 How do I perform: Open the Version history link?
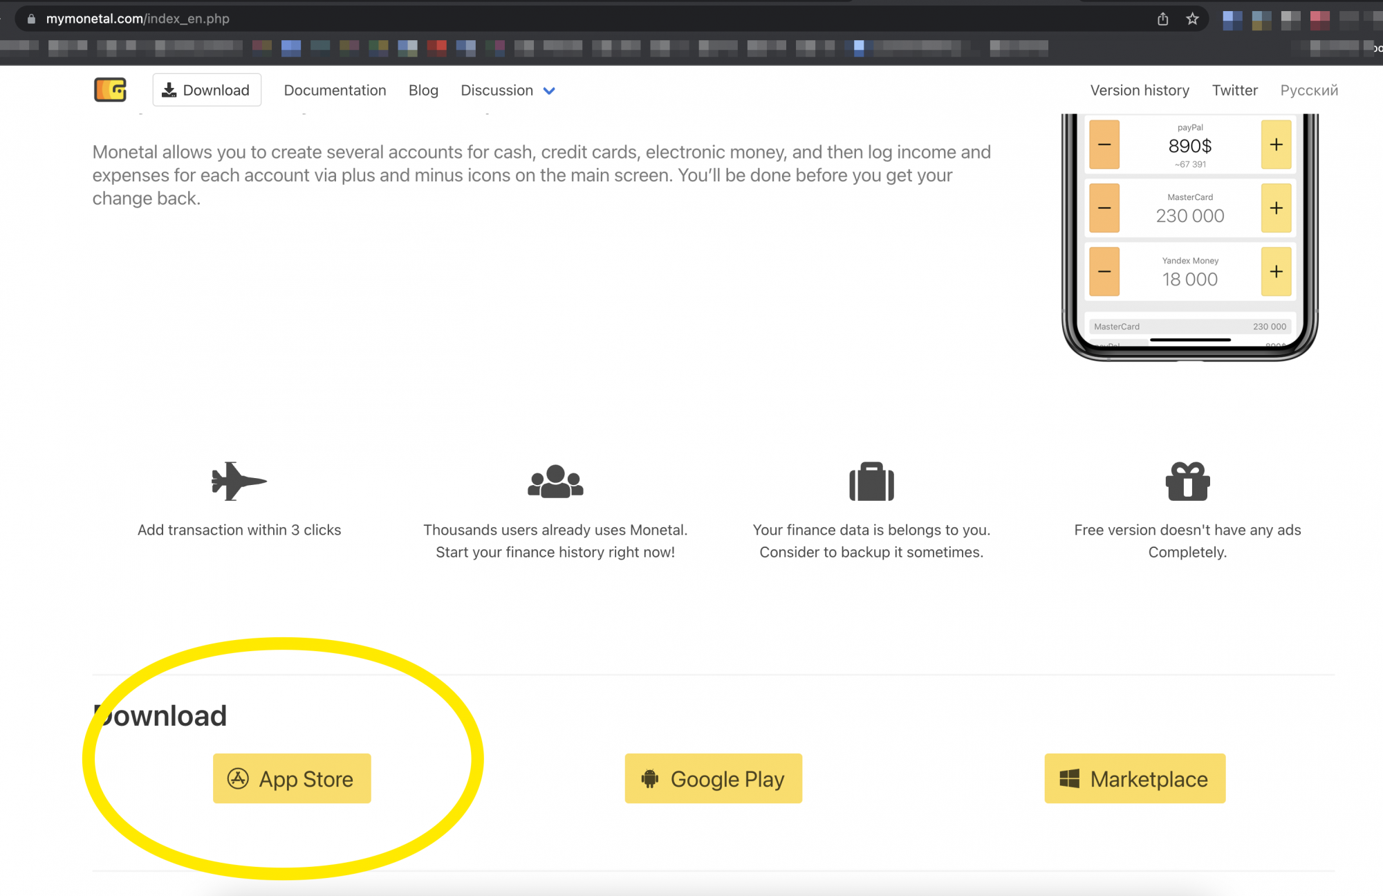pyautogui.click(x=1140, y=90)
